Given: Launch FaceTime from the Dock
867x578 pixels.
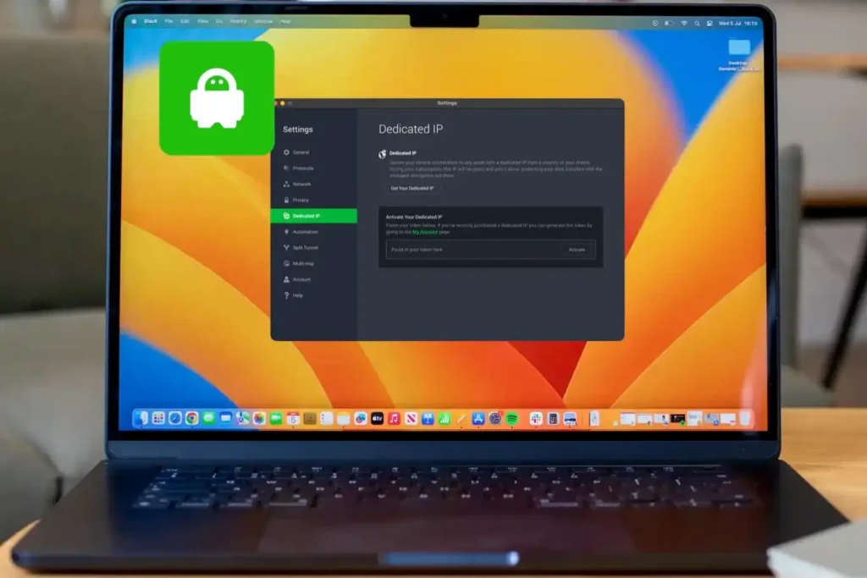Looking at the screenshot, I should pyautogui.click(x=276, y=418).
